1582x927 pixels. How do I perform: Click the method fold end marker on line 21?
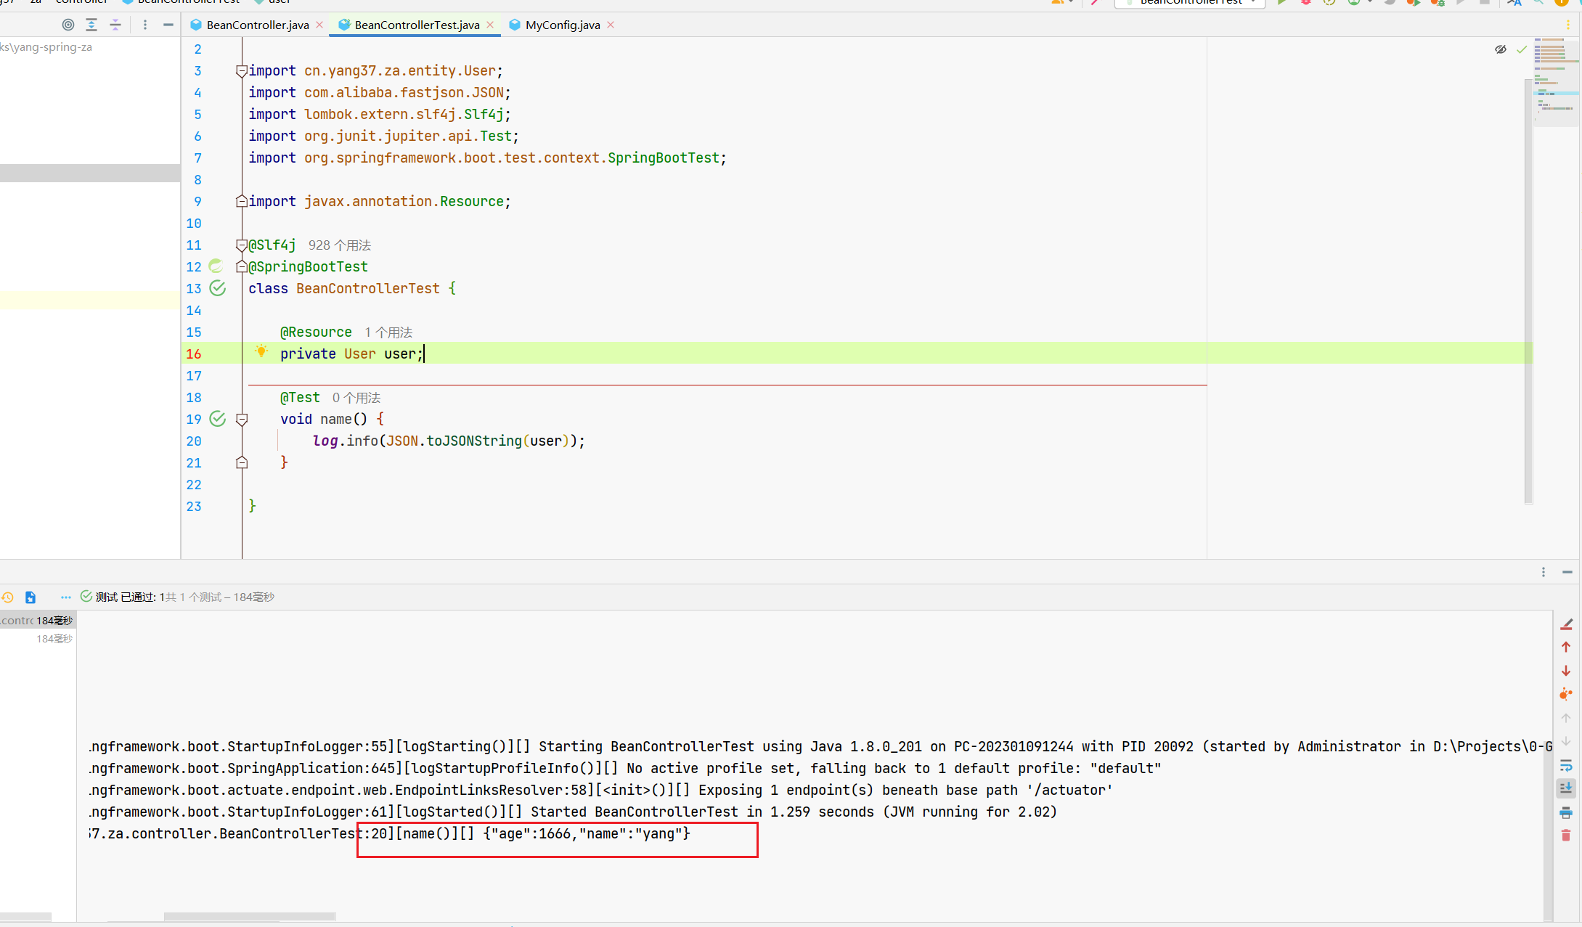point(242,462)
